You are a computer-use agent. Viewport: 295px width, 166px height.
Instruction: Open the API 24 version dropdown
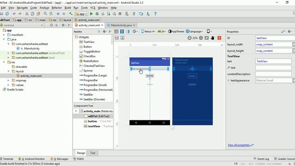(161, 31)
